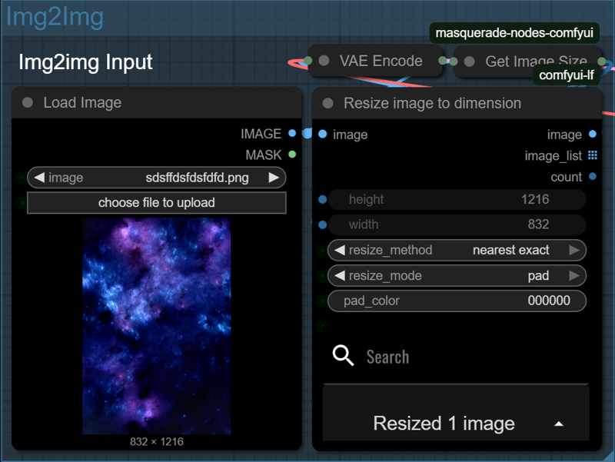Click the search magnifier icon
Screen dimensions: 615x462
343,356
